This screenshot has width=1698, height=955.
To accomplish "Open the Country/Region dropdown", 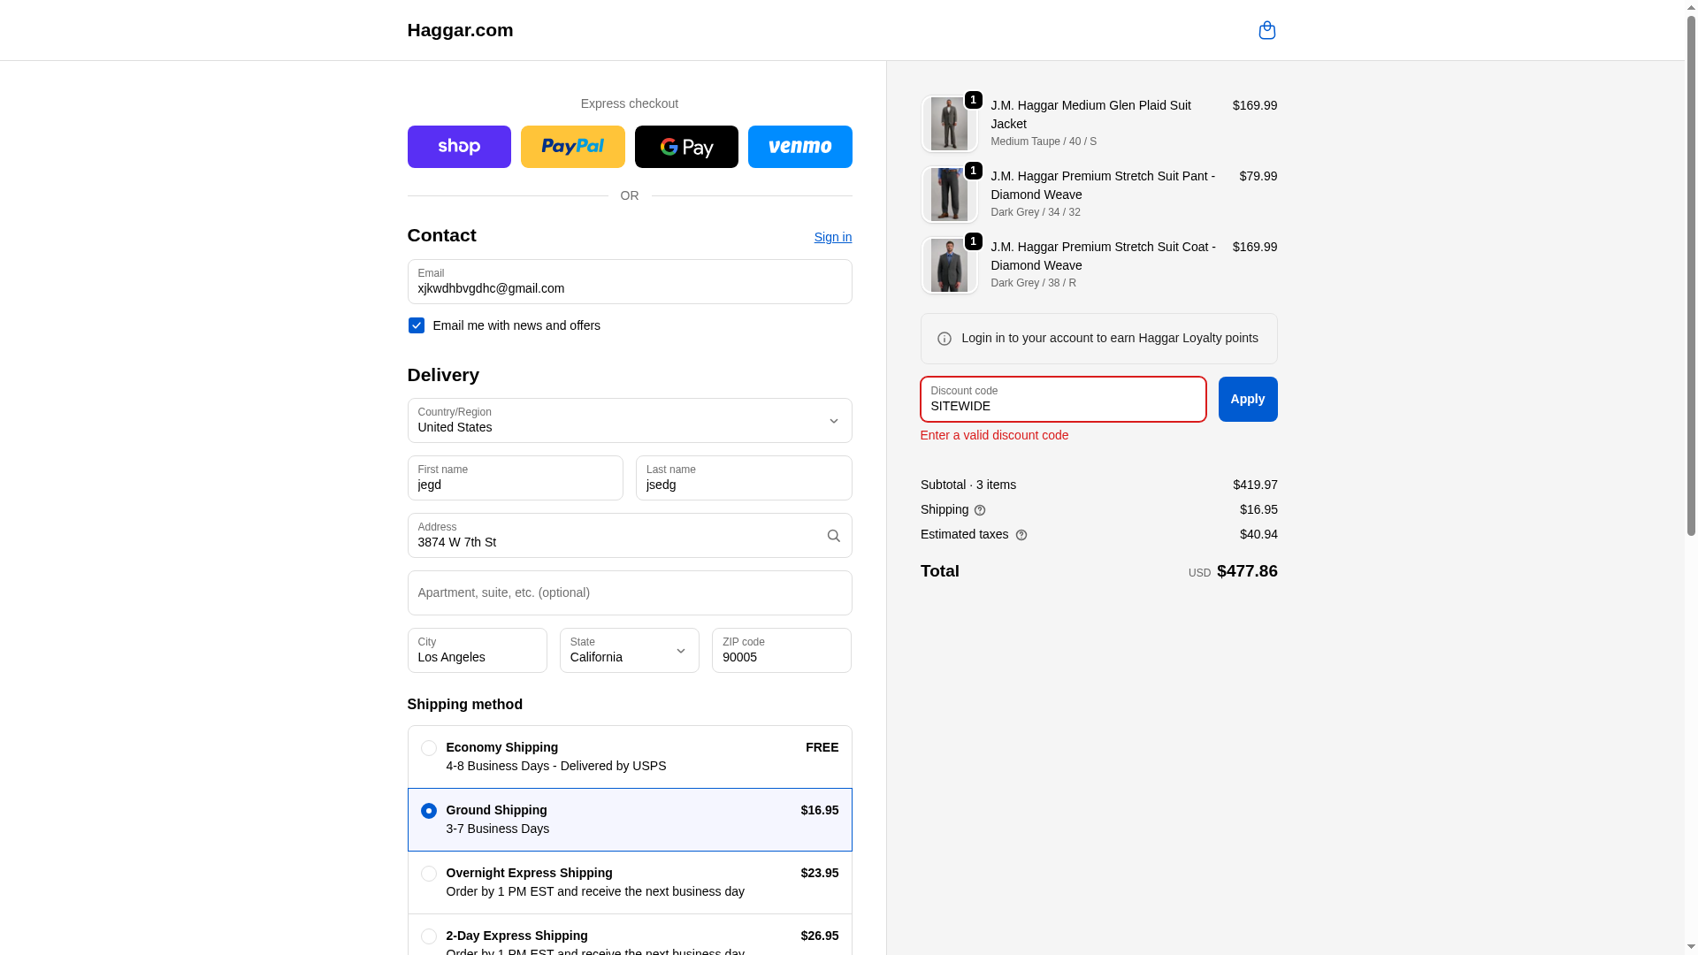I will [x=630, y=421].
